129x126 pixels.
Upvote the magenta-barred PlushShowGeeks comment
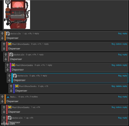click(8, 65)
